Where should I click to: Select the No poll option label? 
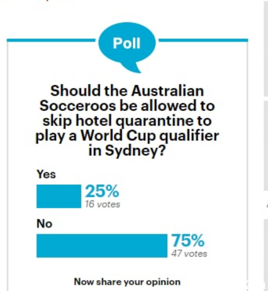[44, 223]
